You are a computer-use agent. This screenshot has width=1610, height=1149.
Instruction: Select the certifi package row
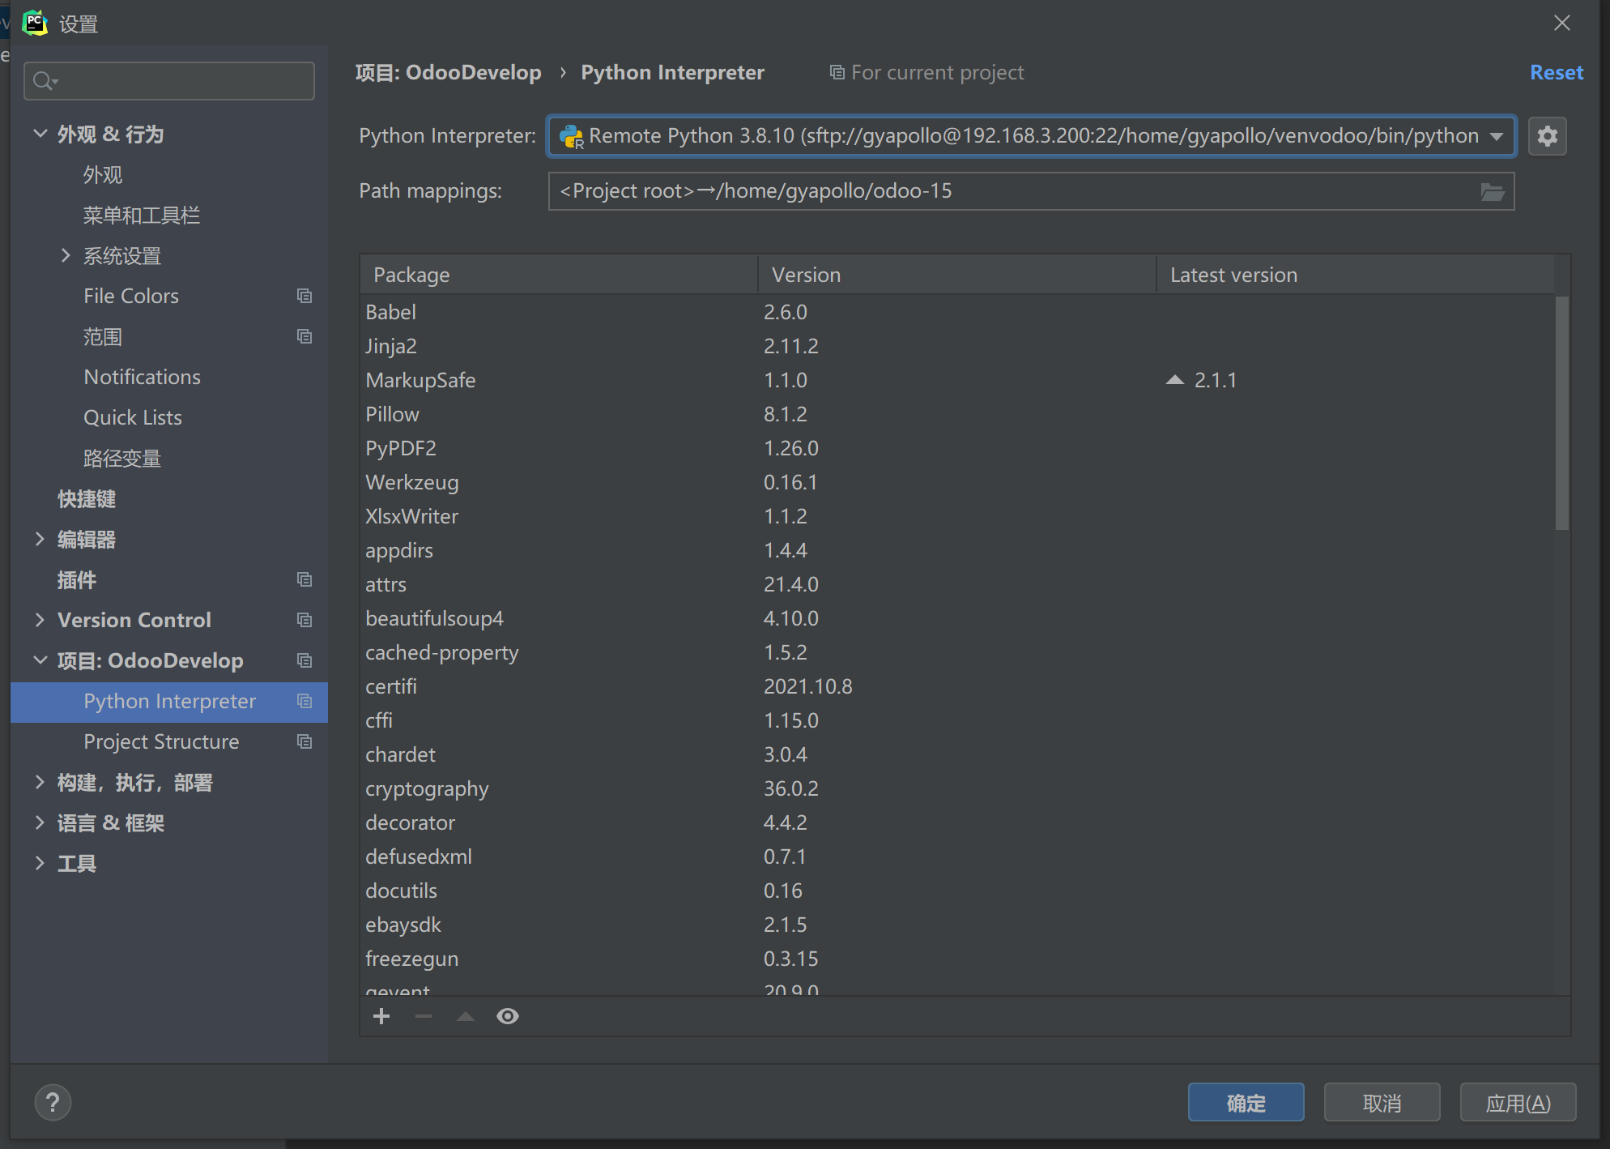click(957, 686)
